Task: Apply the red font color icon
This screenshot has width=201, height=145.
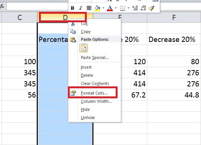Action: [110, 8]
